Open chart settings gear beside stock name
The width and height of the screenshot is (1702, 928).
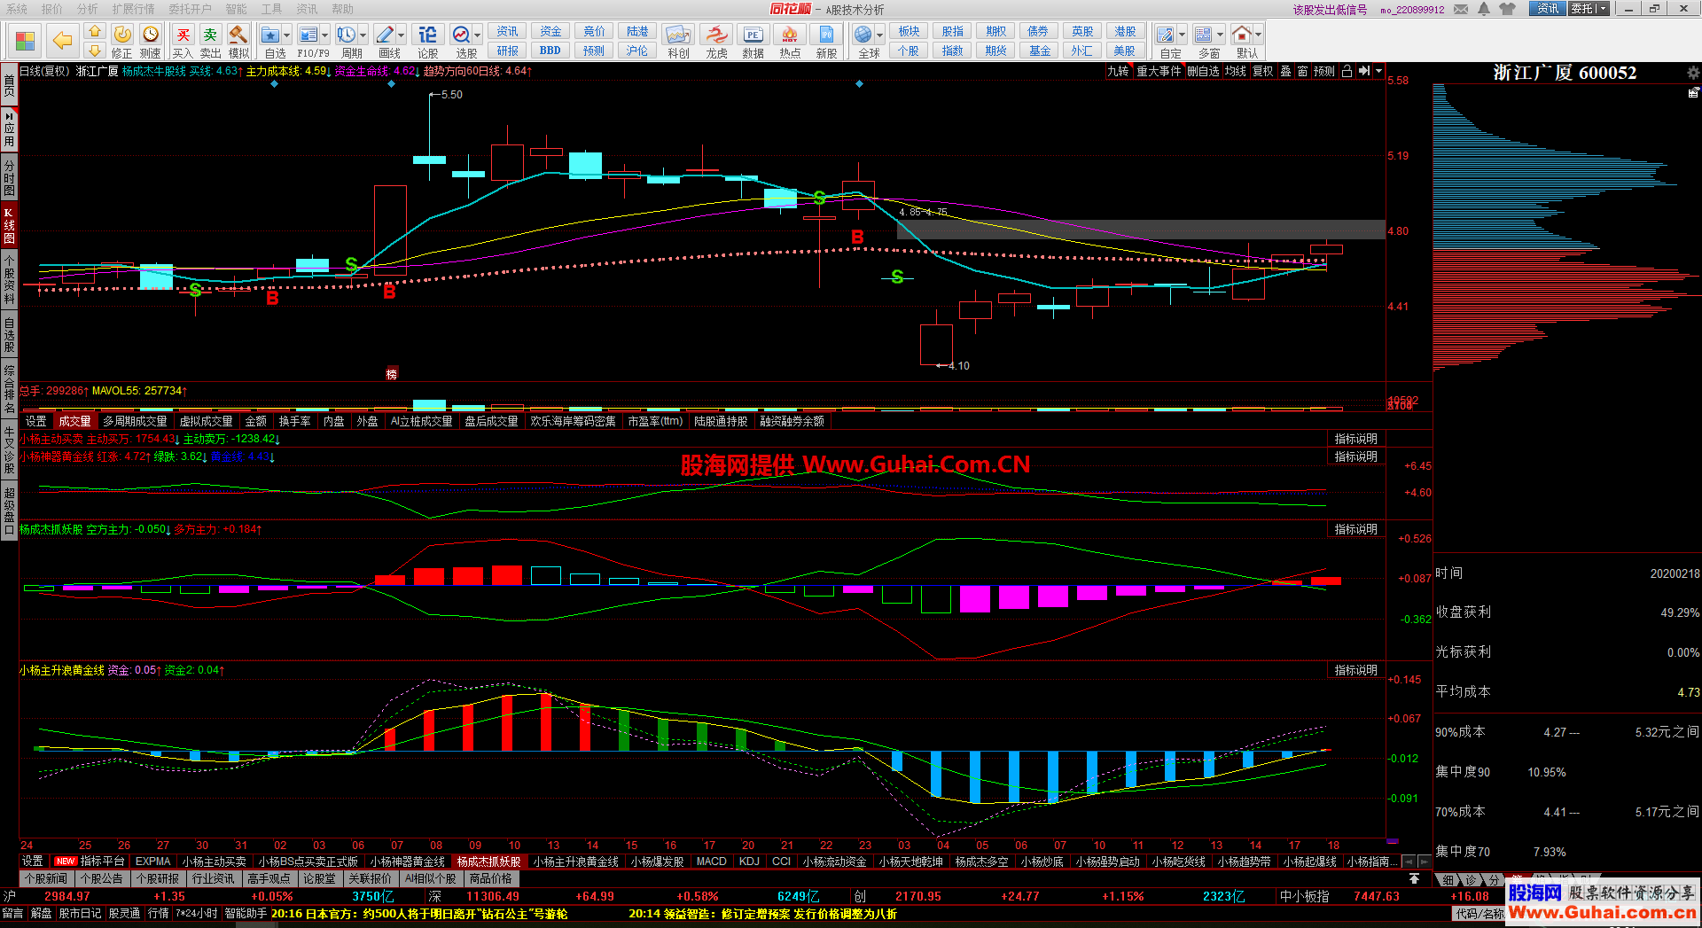(1693, 73)
